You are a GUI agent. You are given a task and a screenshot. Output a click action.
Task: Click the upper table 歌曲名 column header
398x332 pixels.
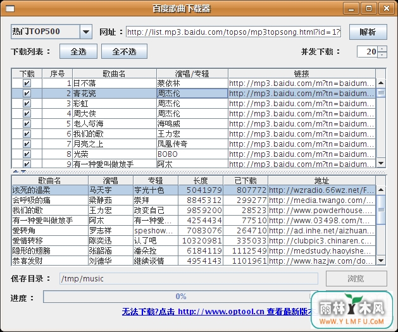(115, 73)
